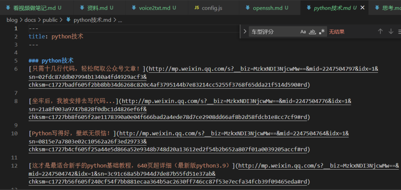Image resolution: width=401 pixels, height=190 pixels.
Task: Switch to the 看视频做笔记.md tab
Action: point(37,8)
